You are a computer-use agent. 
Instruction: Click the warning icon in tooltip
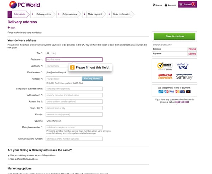pos(72,68)
